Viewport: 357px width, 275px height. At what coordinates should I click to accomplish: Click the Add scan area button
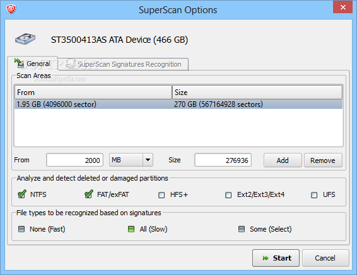[283, 160]
